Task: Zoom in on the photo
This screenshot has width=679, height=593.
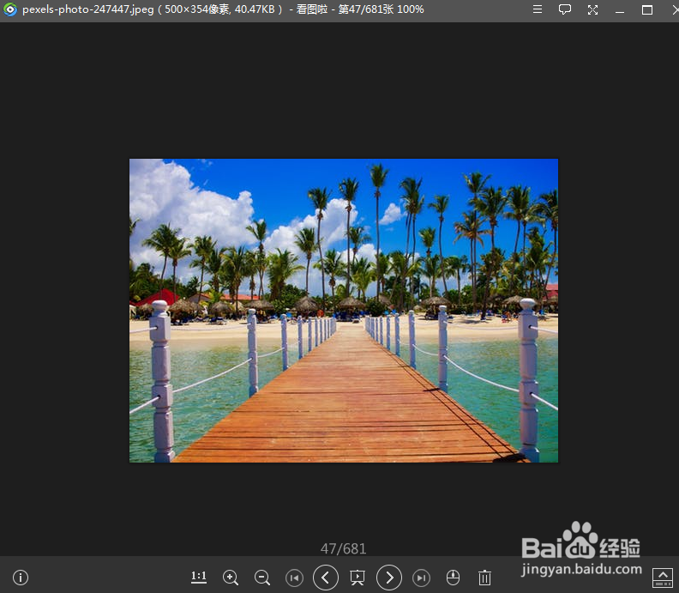Action: coord(231,578)
